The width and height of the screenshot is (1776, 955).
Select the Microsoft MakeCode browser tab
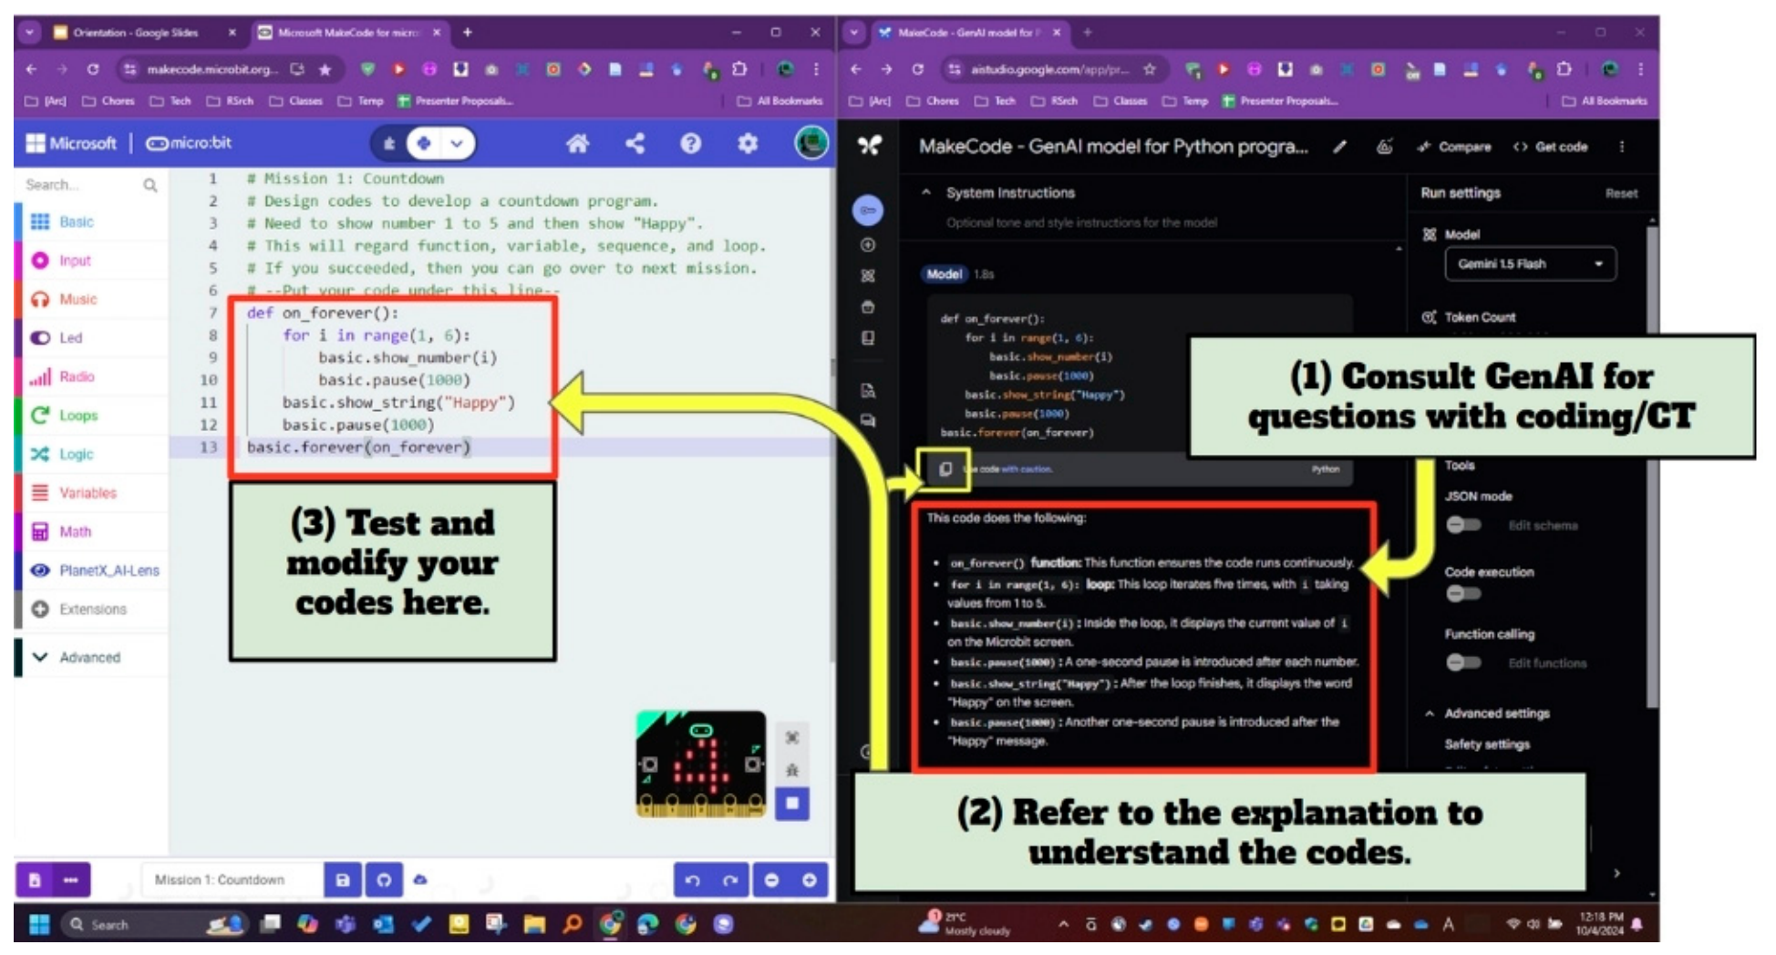click(x=349, y=32)
